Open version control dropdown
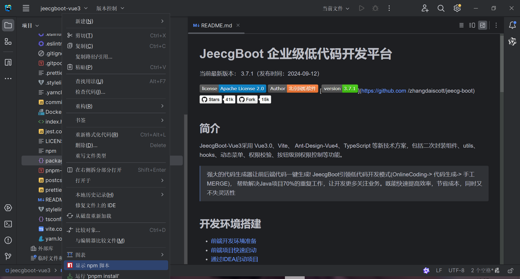Image resolution: width=520 pixels, height=279 pixels. pyautogui.click(x=110, y=8)
